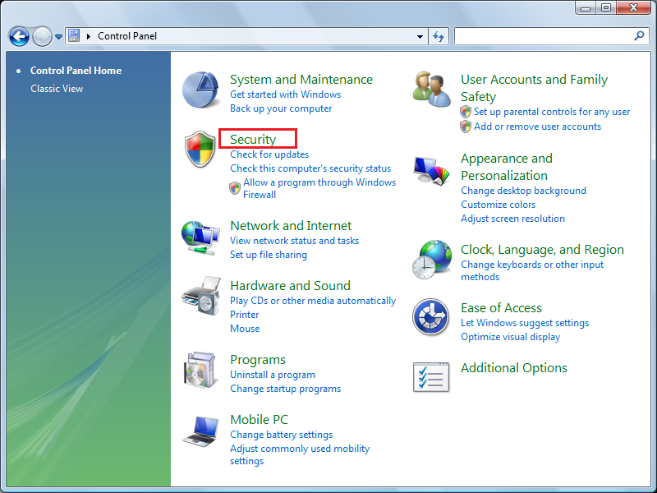657x493 pixels.
Task: Click the Hardware and Sound printer icon
Action: 200,296
